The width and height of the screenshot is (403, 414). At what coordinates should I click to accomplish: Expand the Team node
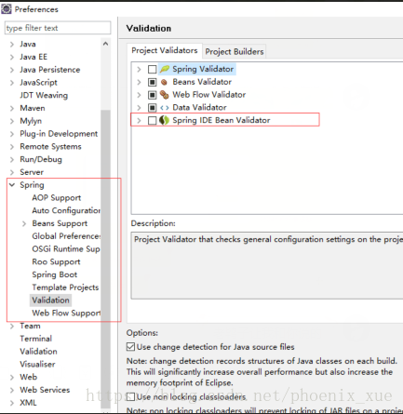point(12,326)
